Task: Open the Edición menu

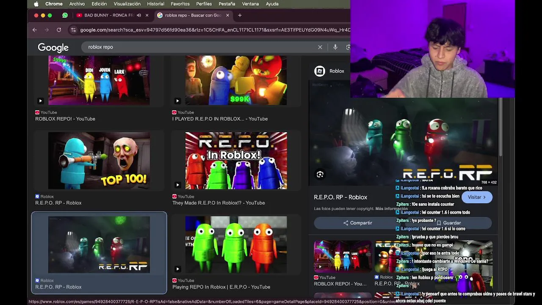Action: [x=99, y=4]
